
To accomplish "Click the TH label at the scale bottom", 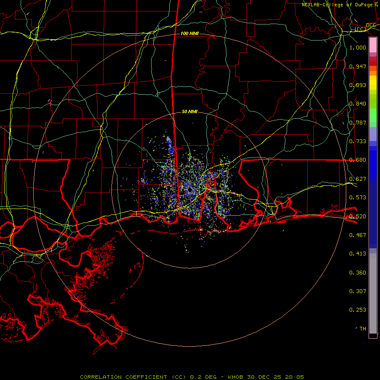I will (x=363, y=329).
